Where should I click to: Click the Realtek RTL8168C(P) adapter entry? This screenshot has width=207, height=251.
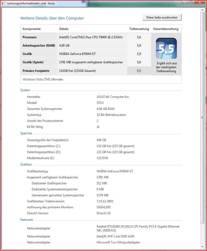[x=138, y=228]
